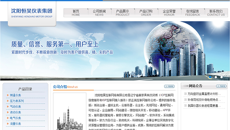Click MORE icon in 网站公告 panel
Screen dimensions: 230x130
(x=221, y=86)
